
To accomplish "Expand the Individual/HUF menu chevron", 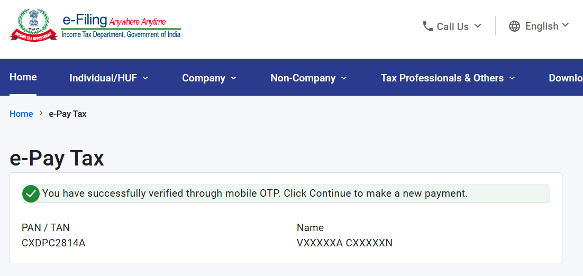I will [145, 78].
